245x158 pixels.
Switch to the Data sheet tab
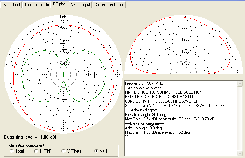point(11,5)
